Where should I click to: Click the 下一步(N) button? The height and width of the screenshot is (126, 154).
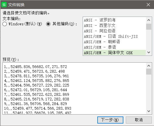pyautogui.click(x=110, y=120)
